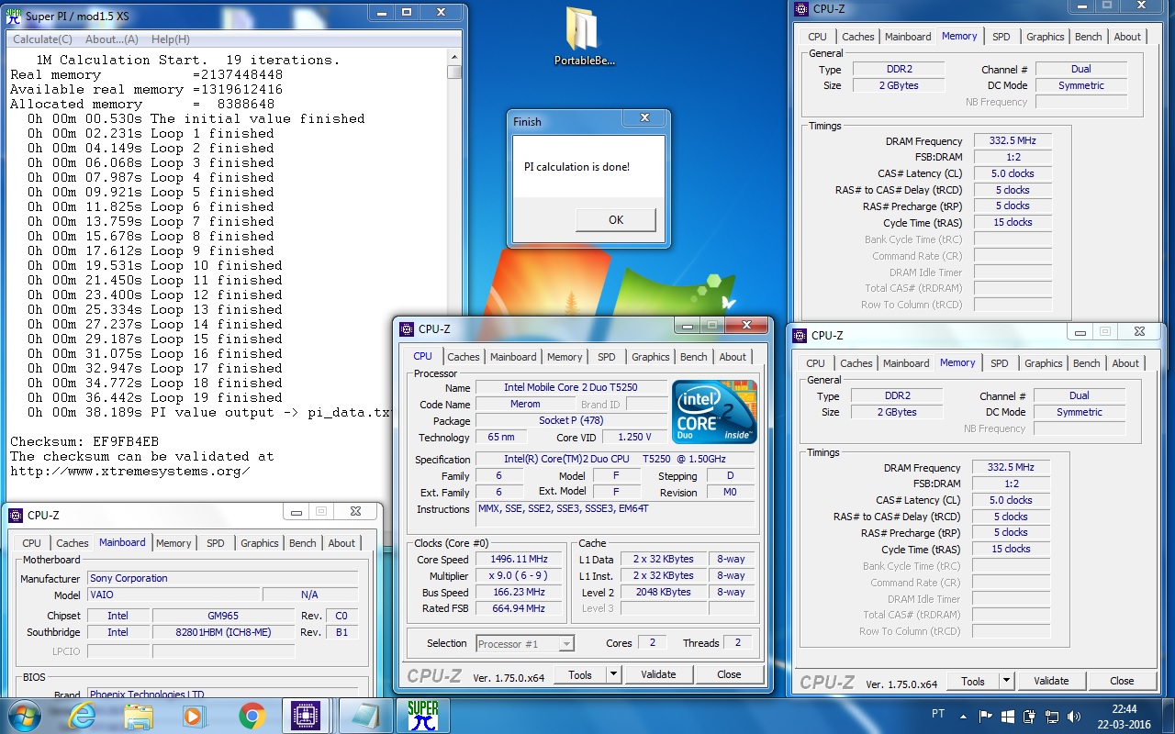The width and height of the screenshot is (1175, 734).
Task: Open the Processor #1 selection combo box
Action: 525,643
